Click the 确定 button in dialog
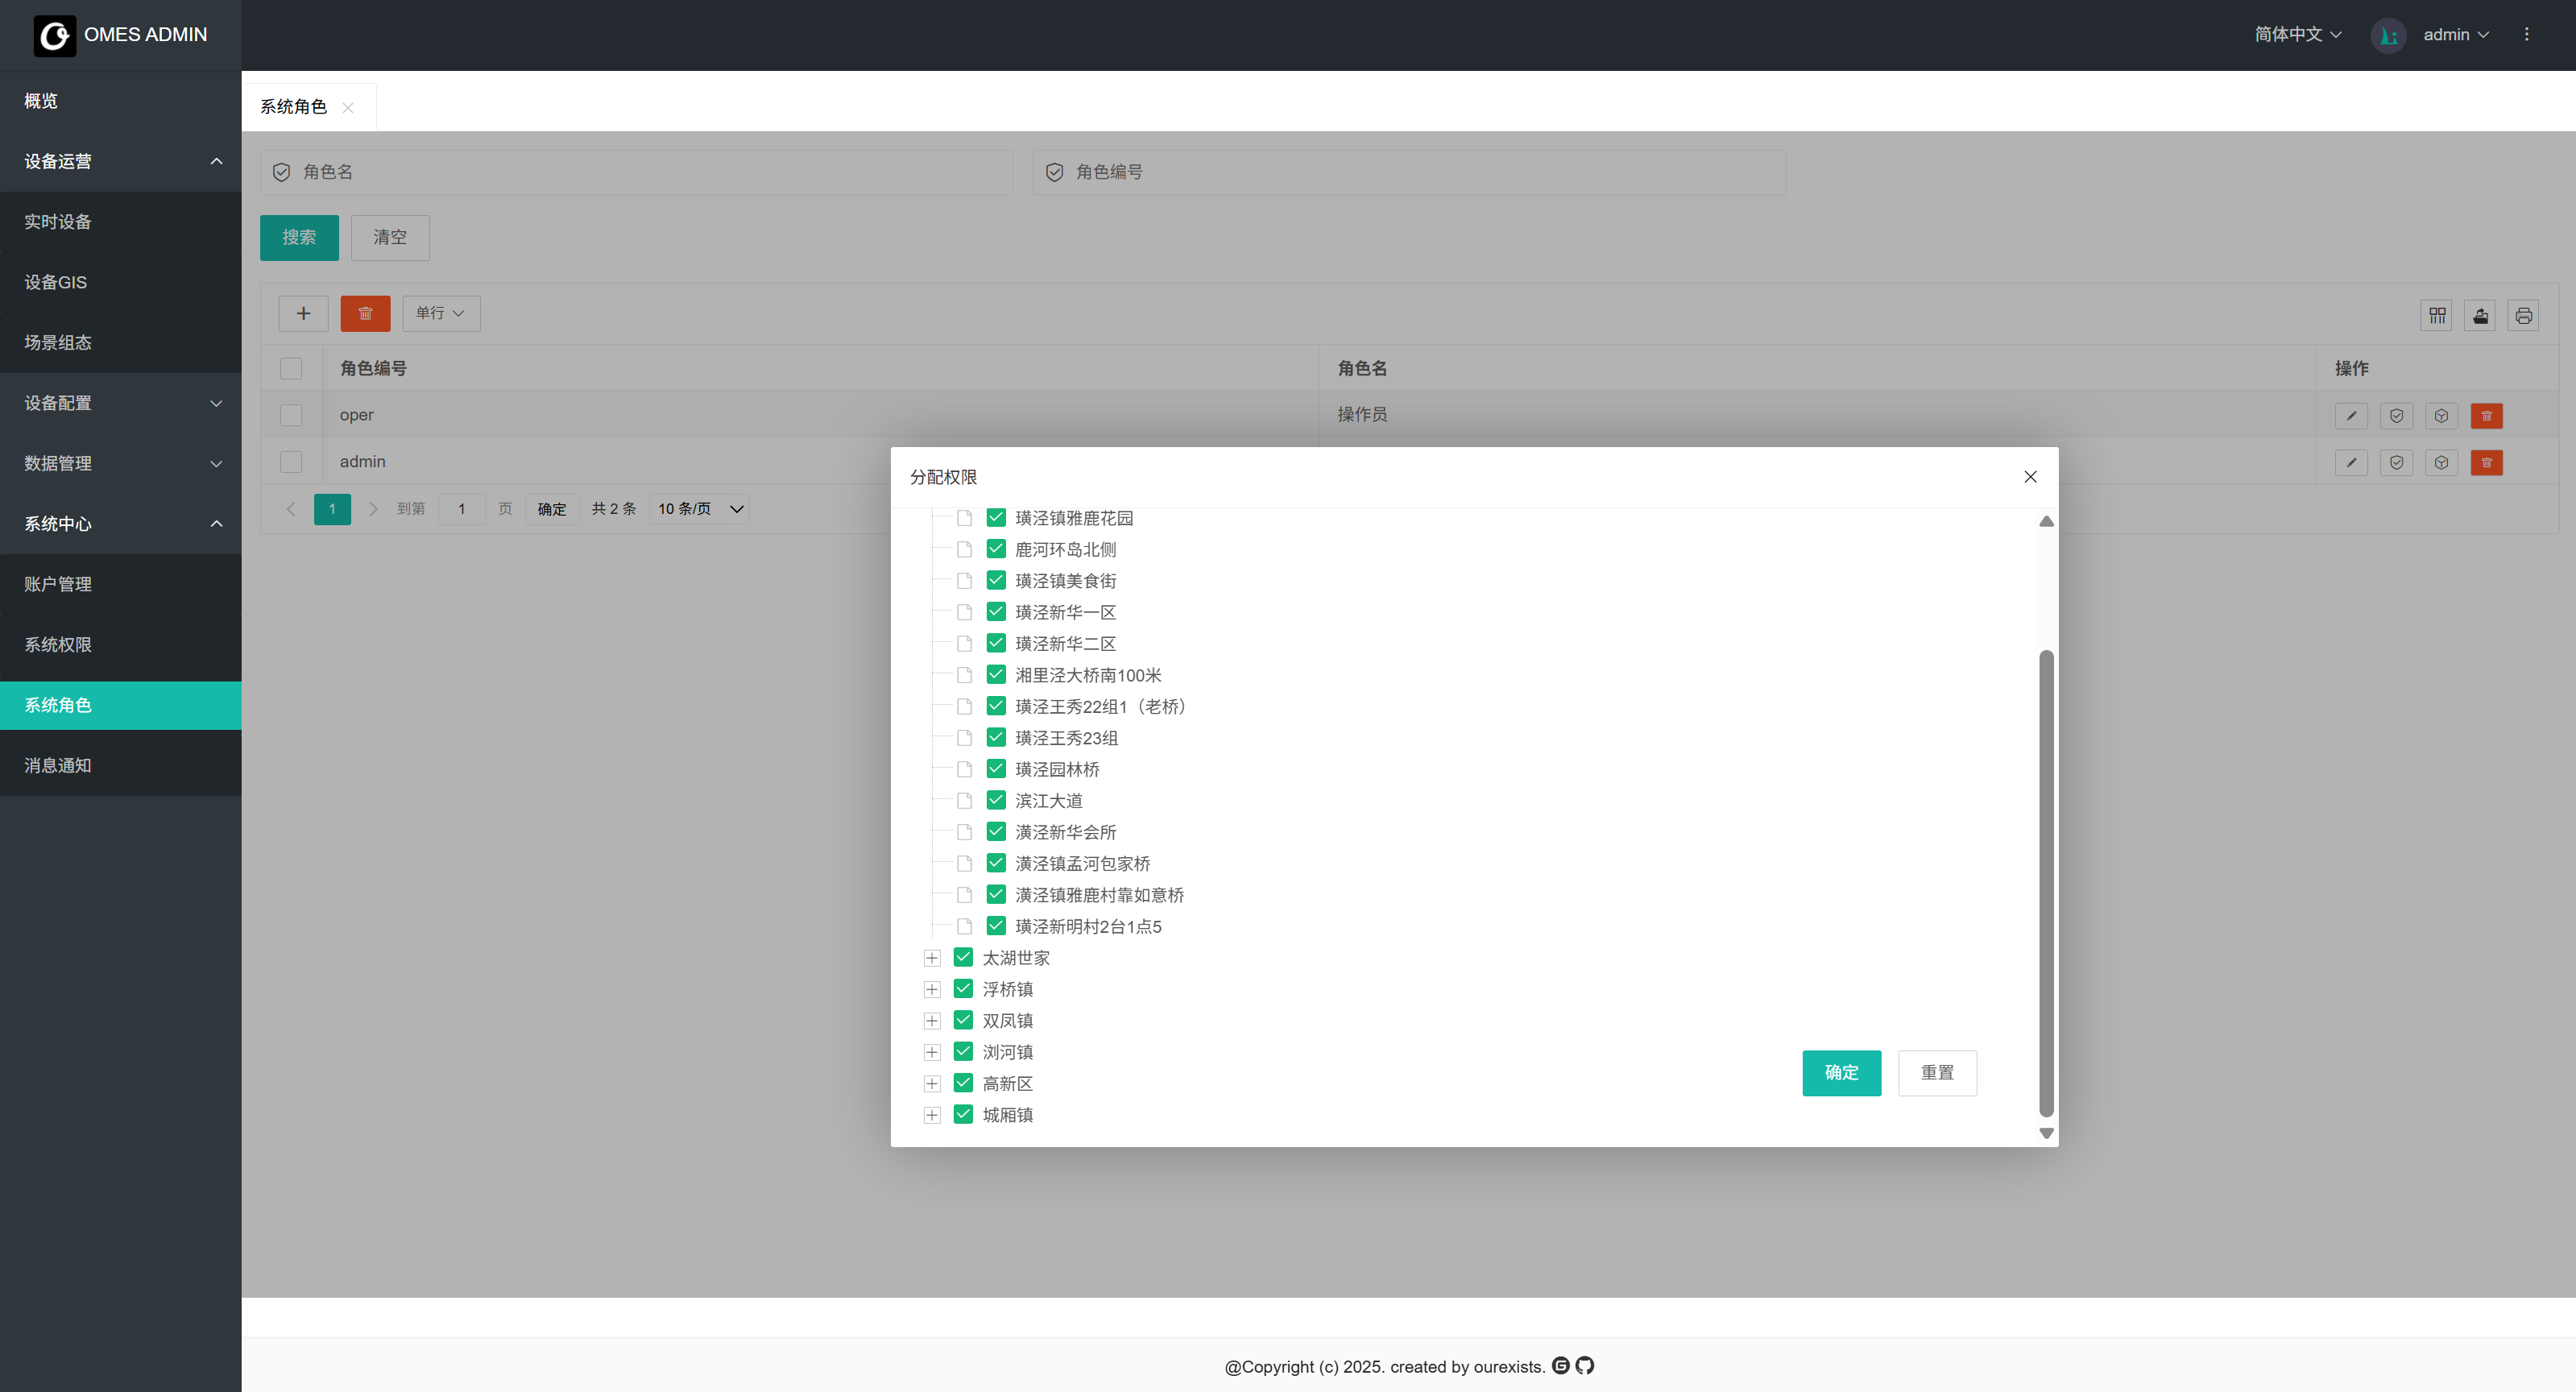2576x1392 pixels. click(1841, 1072)
